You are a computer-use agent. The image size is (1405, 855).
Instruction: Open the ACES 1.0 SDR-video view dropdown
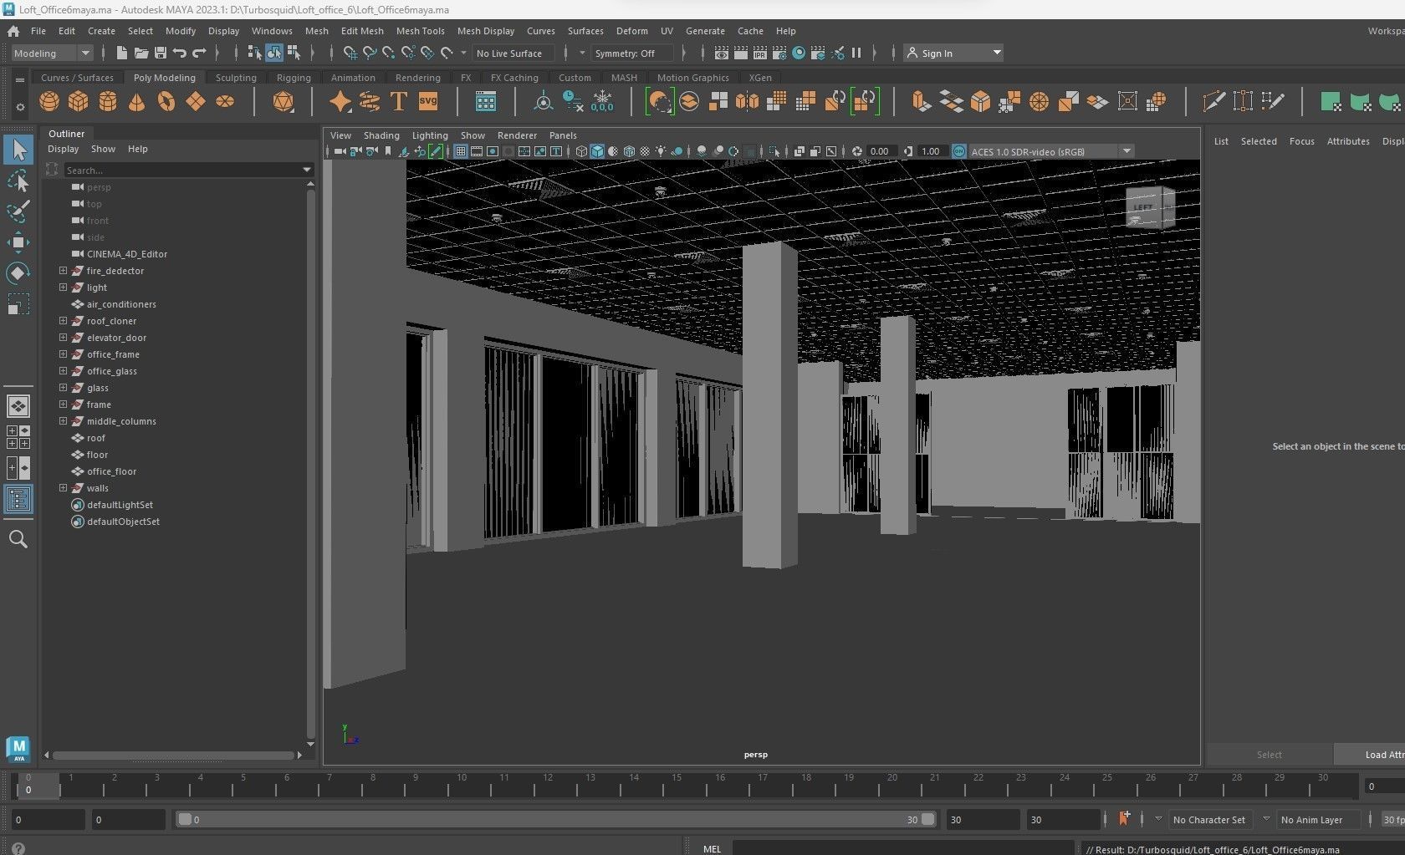coord(1051,151)
